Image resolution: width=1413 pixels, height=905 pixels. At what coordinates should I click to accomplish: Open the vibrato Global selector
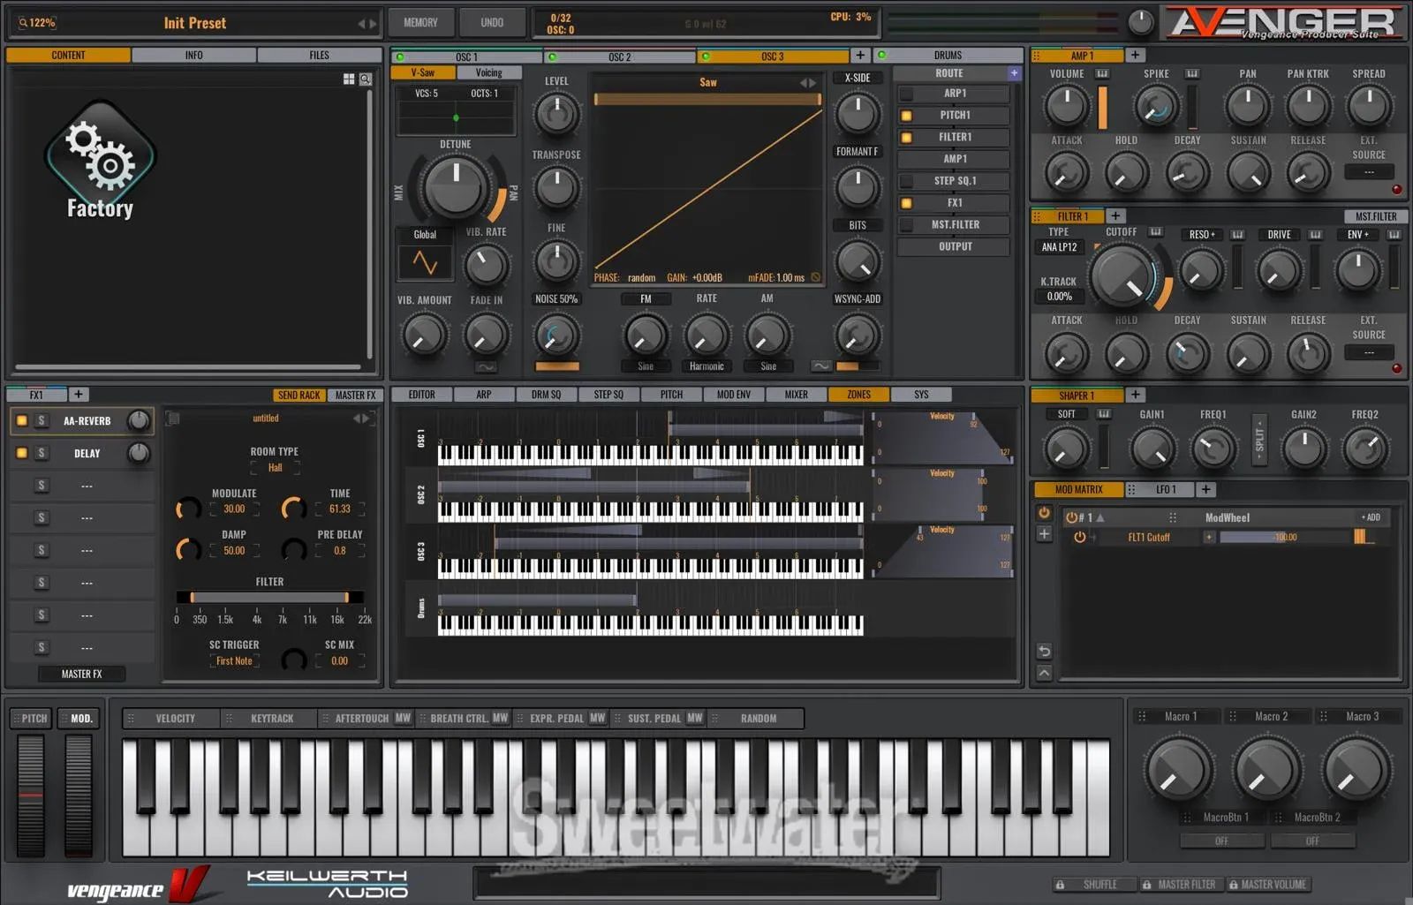[425, 234]
